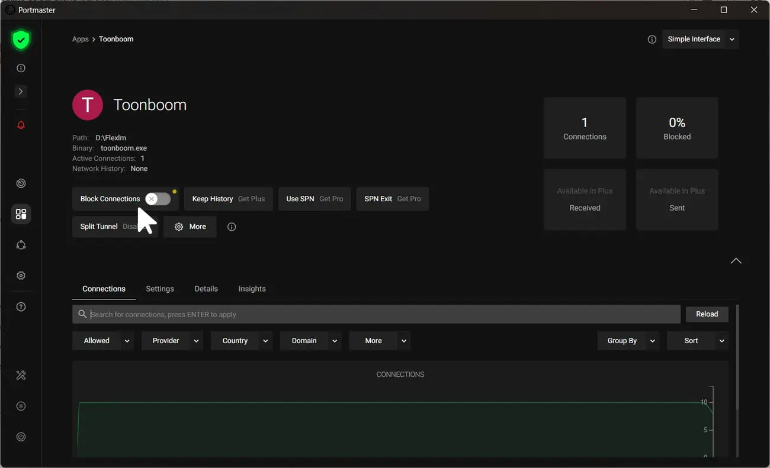Click the More button with the gear
This screenshot has width=770, height=468.
[190, 227]
